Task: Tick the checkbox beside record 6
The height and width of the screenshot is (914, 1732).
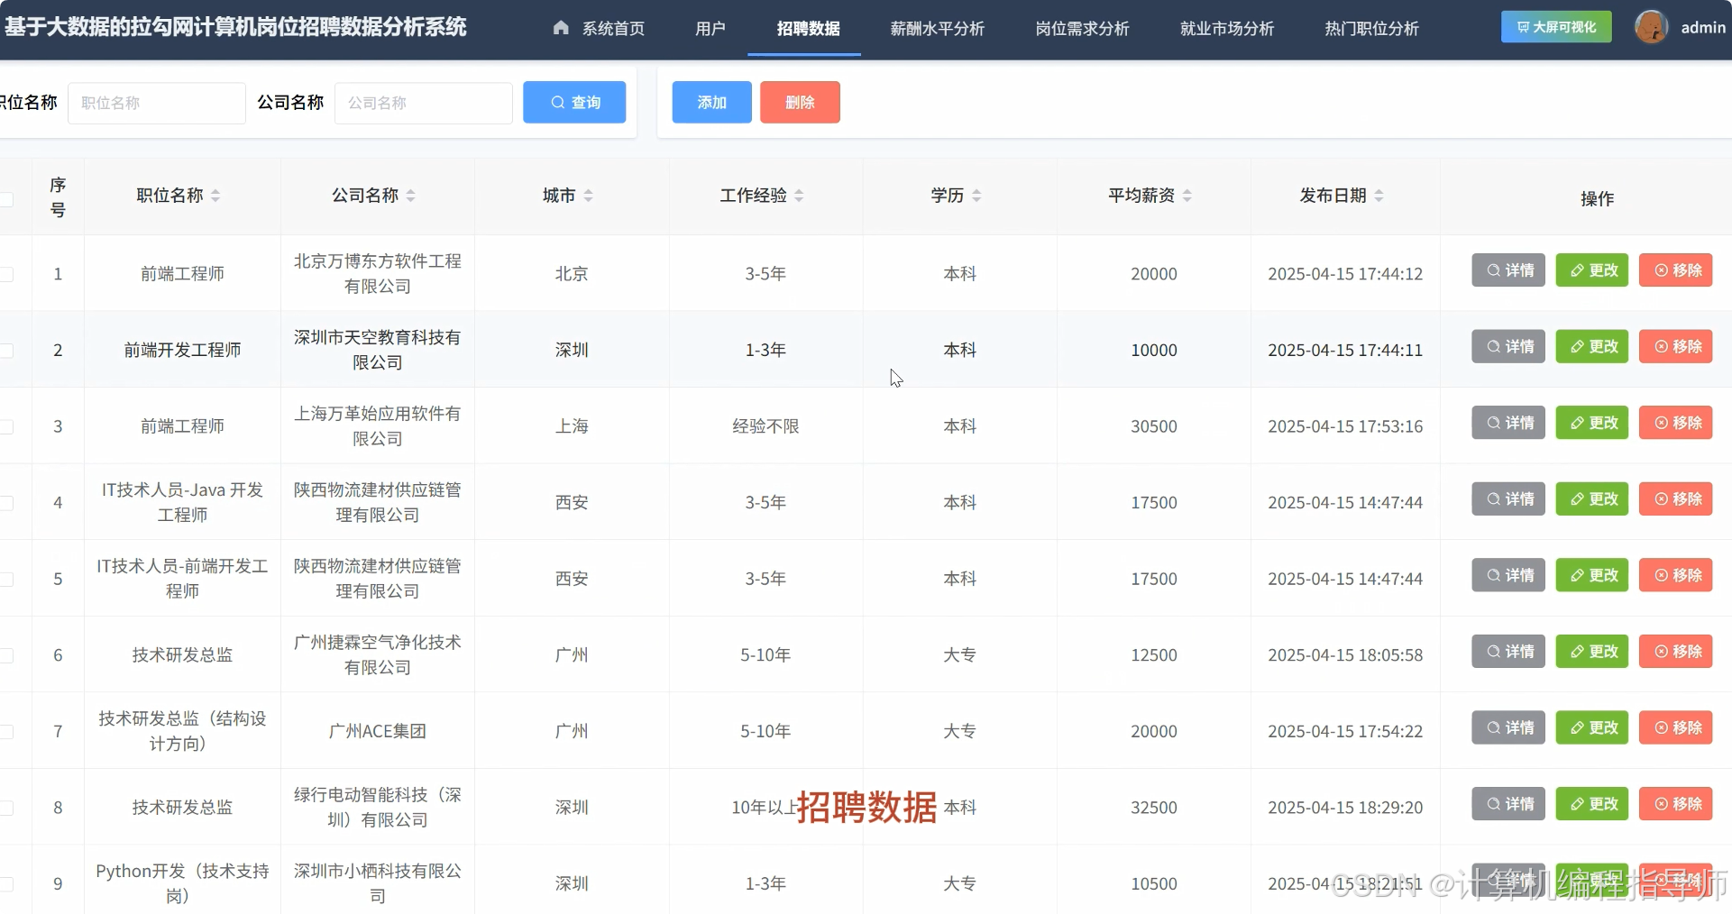Action: click(7, 655)
